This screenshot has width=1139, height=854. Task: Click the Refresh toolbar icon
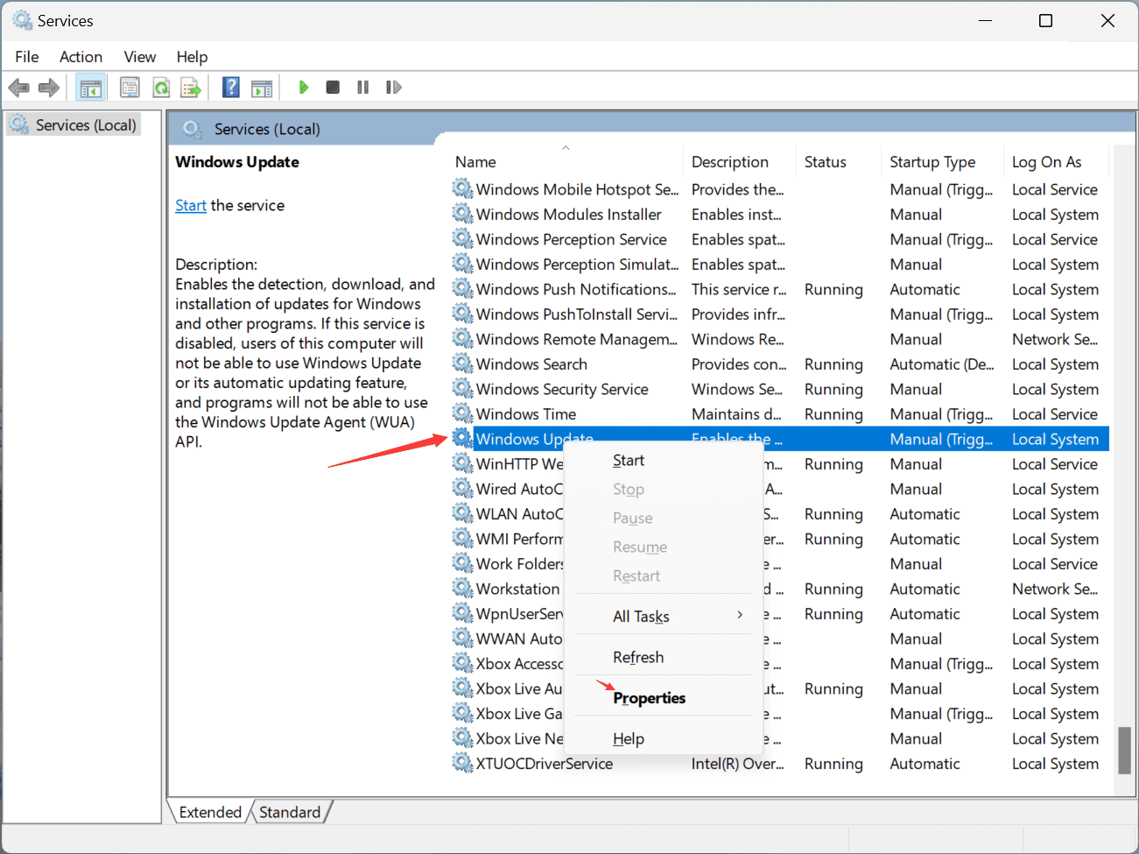coord(161,87)
